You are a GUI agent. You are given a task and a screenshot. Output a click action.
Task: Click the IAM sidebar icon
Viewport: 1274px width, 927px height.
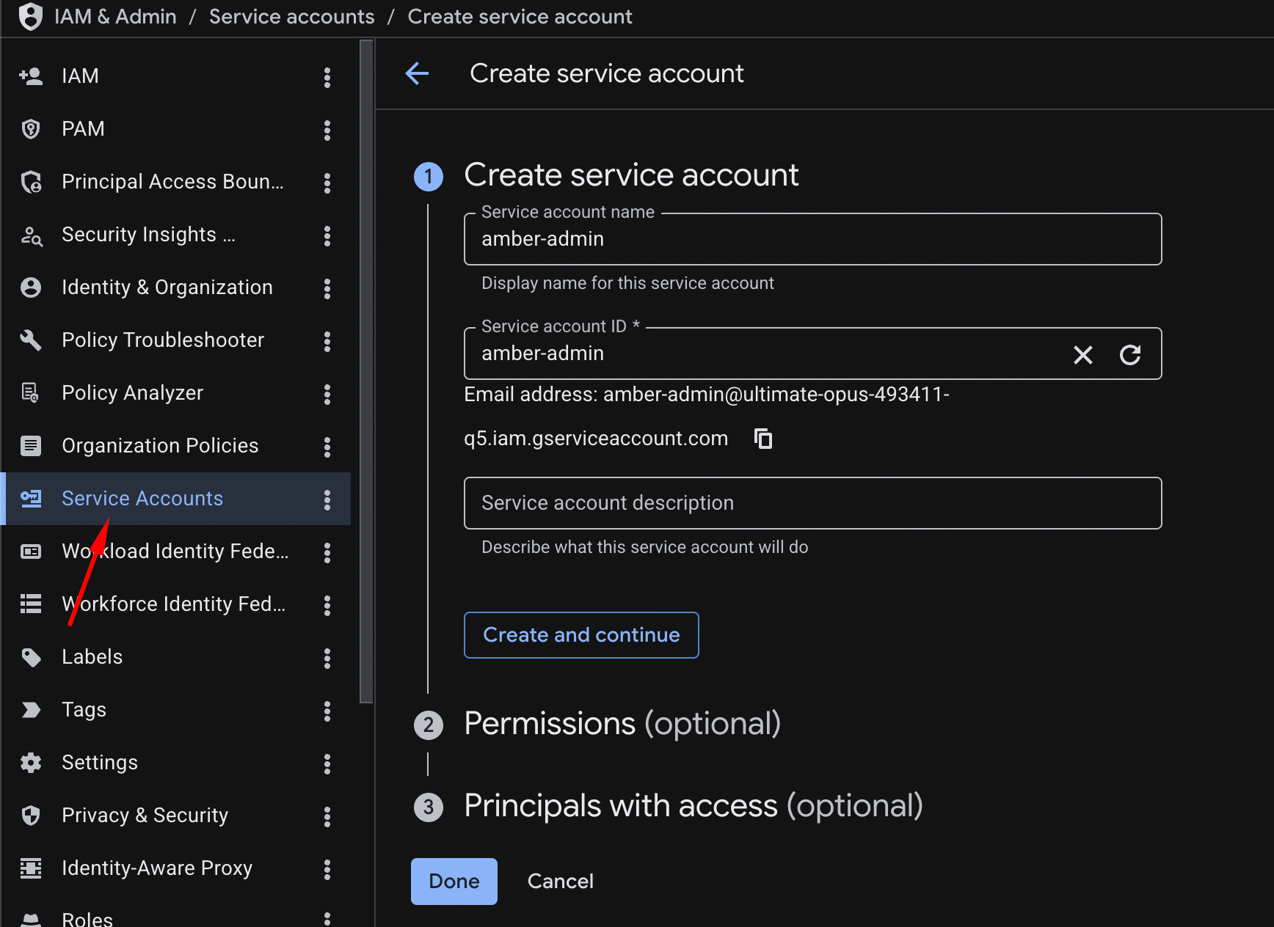coord(31,76)
